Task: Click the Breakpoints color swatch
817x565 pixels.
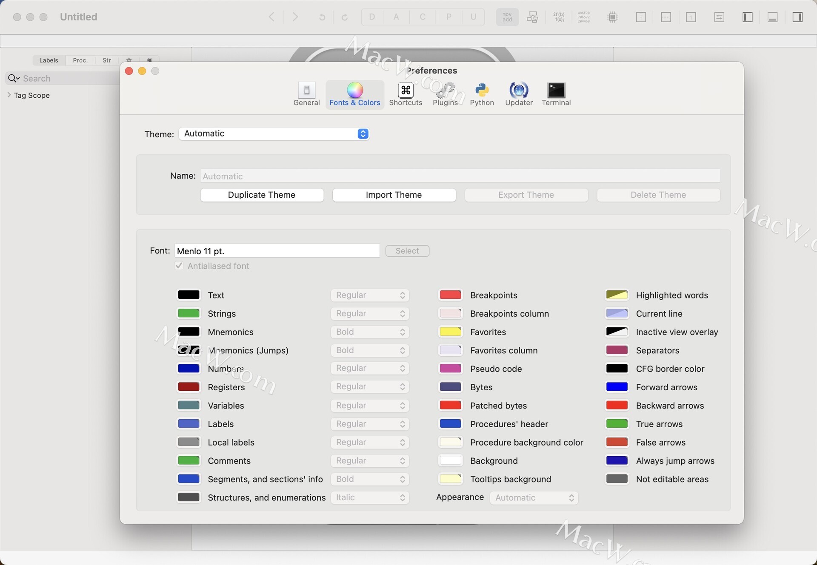Action: coord(450,295)
